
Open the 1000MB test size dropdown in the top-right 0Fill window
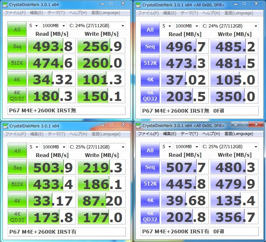tap(187, 26)
